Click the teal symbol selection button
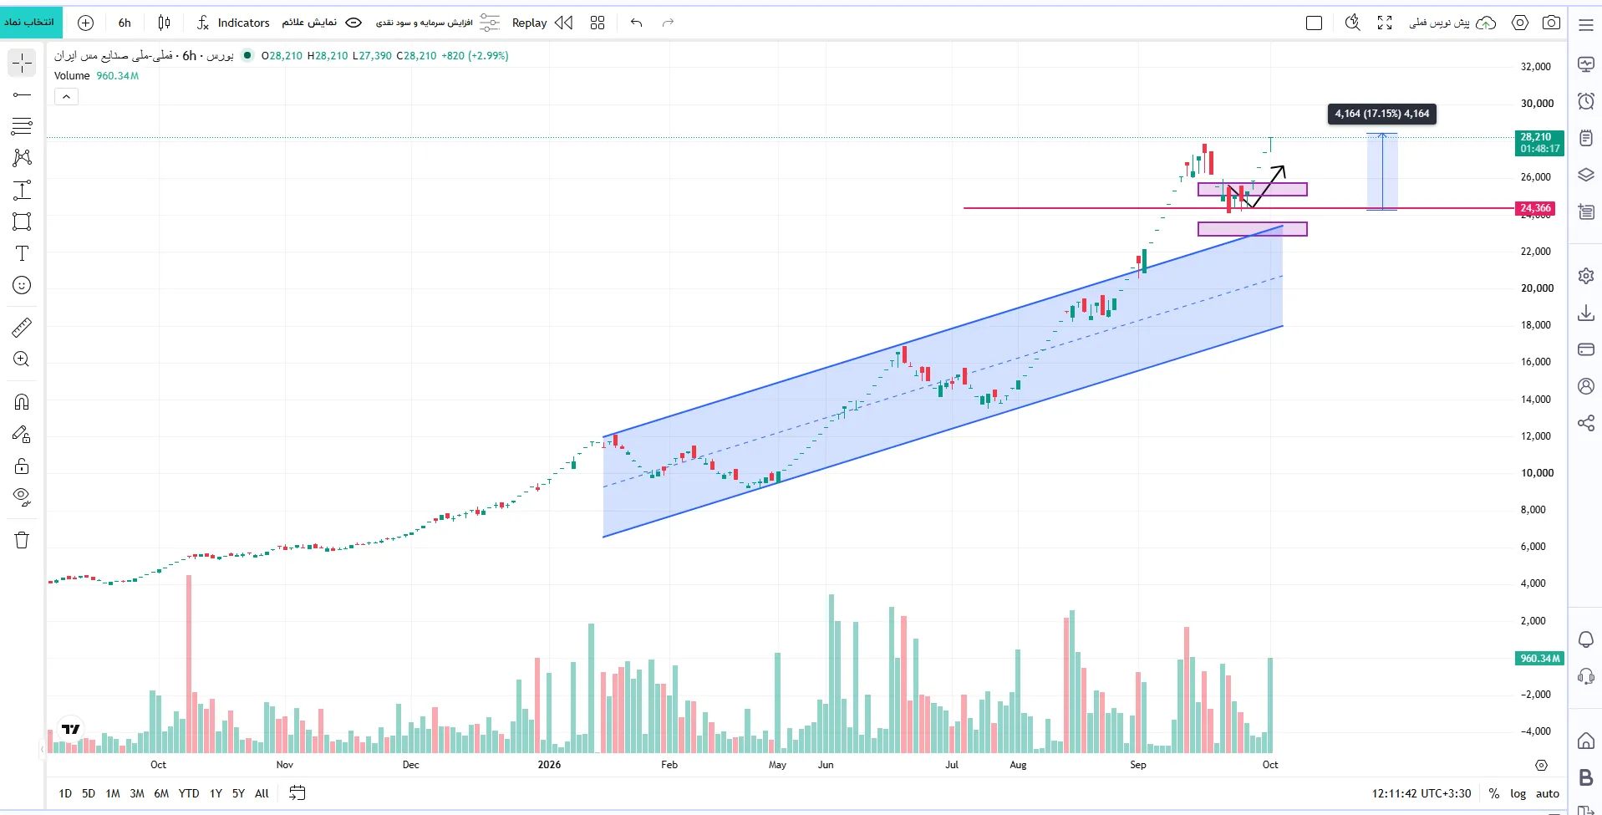The width and height of the screenshot is (1602, 815). [x=31, y=22]
